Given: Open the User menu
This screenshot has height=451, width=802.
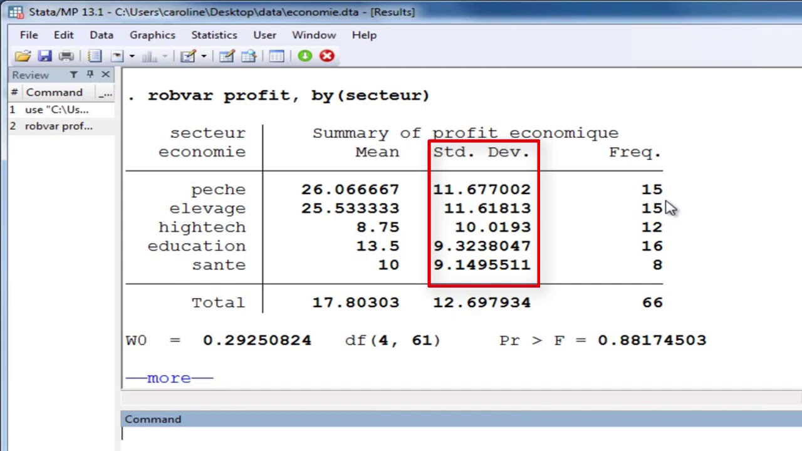Looking at the screenshot, I should tap(264, 35).
